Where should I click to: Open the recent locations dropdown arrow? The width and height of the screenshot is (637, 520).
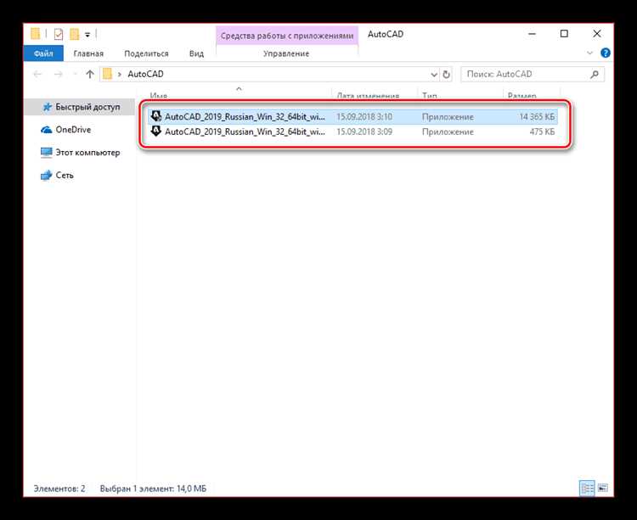pyautogui.click(x=75, y=75)
